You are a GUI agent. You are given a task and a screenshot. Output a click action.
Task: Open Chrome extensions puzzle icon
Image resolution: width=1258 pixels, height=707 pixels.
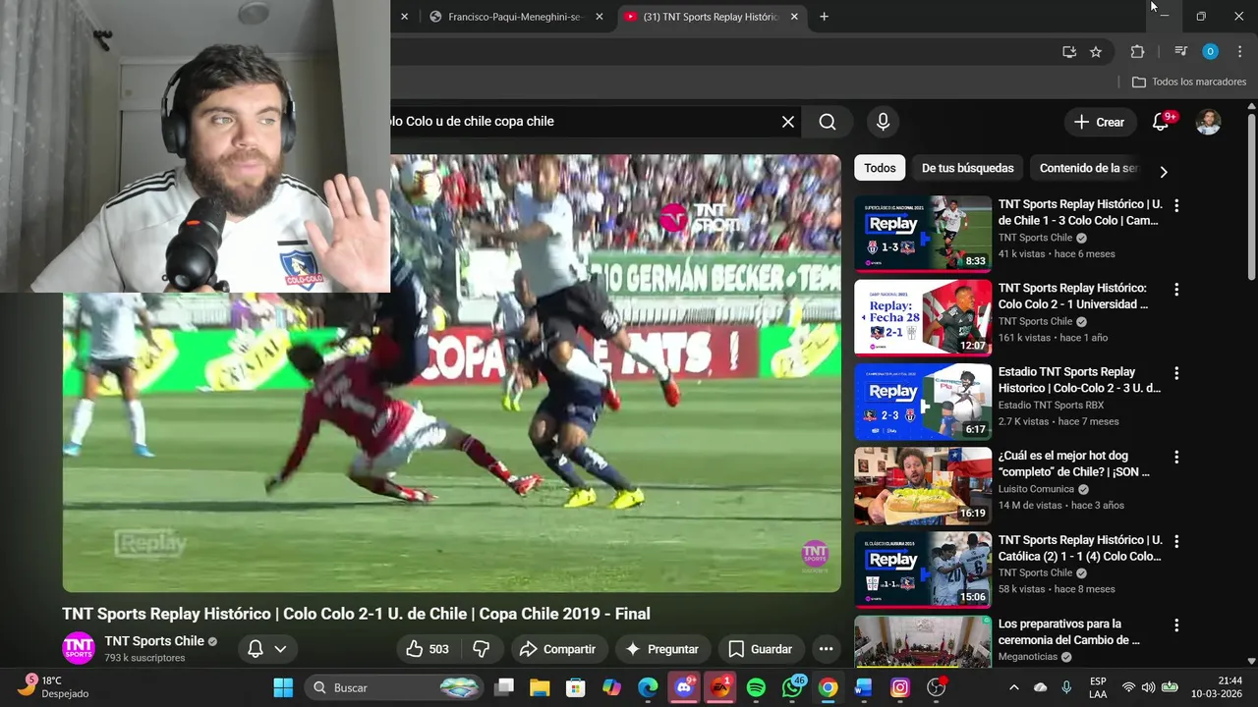pos(1137,52)
